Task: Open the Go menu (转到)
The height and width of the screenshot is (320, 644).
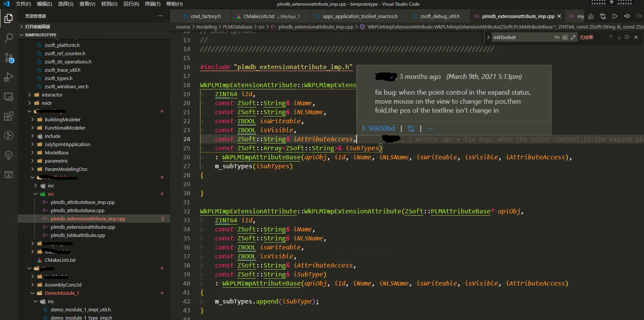Action: [x=109, y=4]
